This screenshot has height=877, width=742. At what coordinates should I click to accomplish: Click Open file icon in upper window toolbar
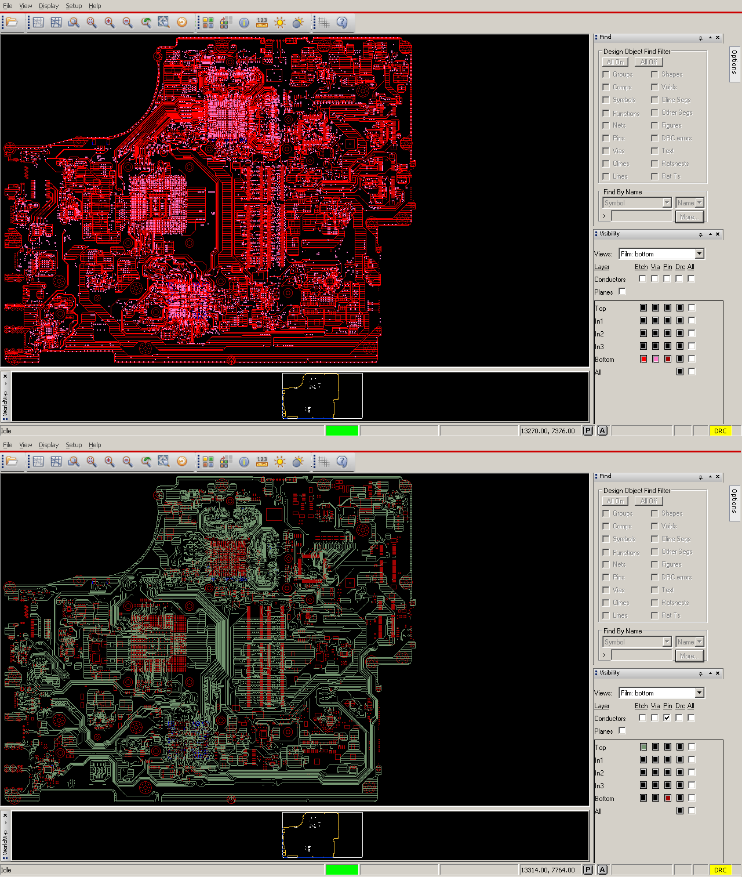pyautogui.click(x=12, y=23)
